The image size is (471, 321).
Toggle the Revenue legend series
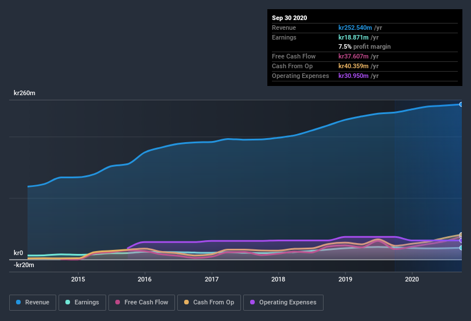(33, 302)
